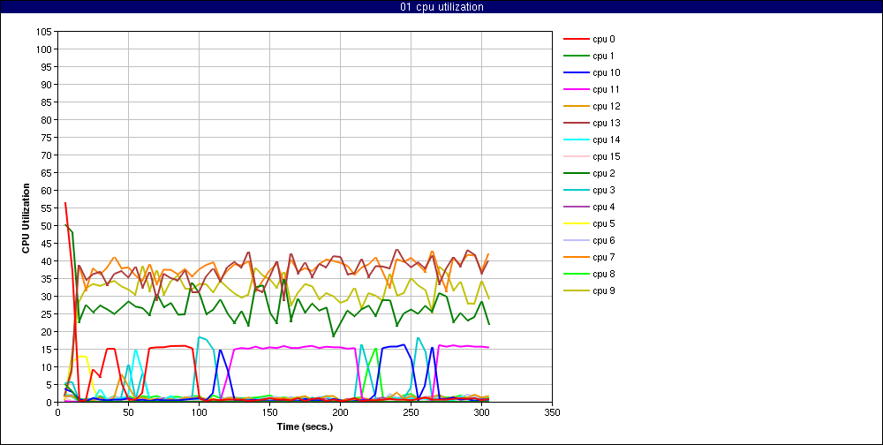Click the purple cpu 4 legend line

coord(576,207)
